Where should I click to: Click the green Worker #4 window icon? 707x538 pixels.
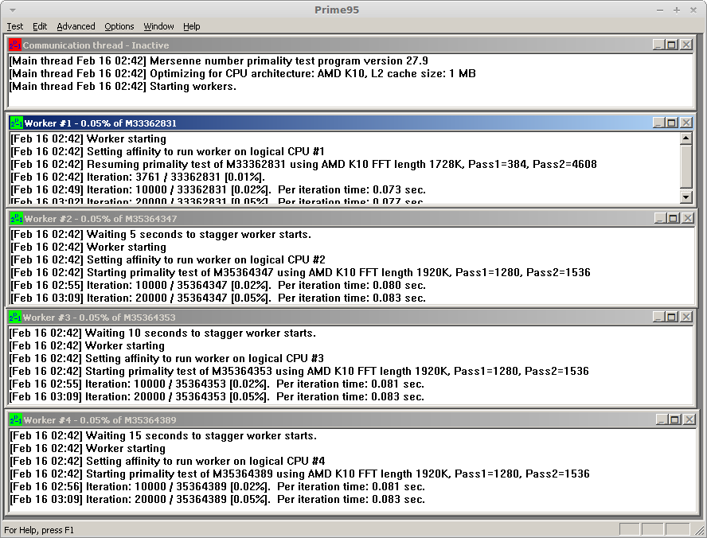pyautogui.click(x=16, y=419)
